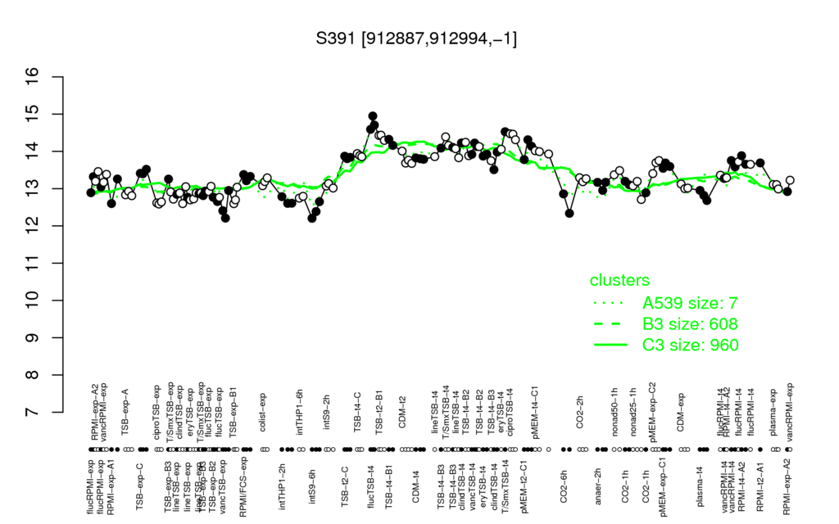
Task: Click legend entry C3 size: 960
Action: [x=690, y=345]
